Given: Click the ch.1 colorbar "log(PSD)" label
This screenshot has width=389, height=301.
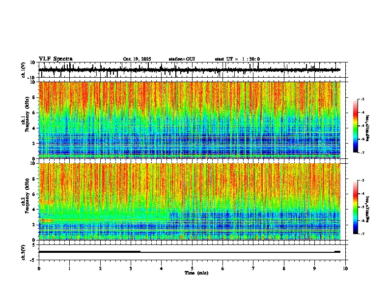Looking at the screenshot, I should click(367, 128).
